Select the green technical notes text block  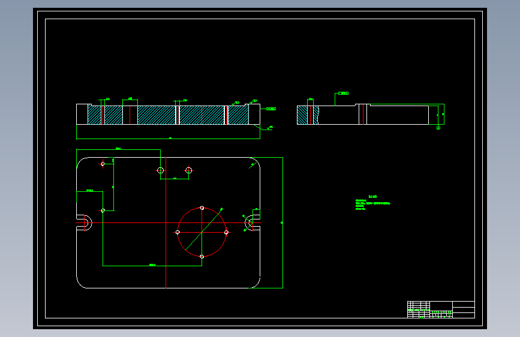tap(372, 203)
